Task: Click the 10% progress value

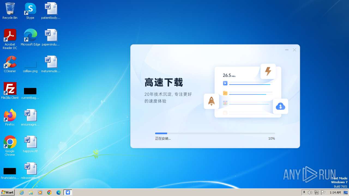Action: tap(272, 139)
